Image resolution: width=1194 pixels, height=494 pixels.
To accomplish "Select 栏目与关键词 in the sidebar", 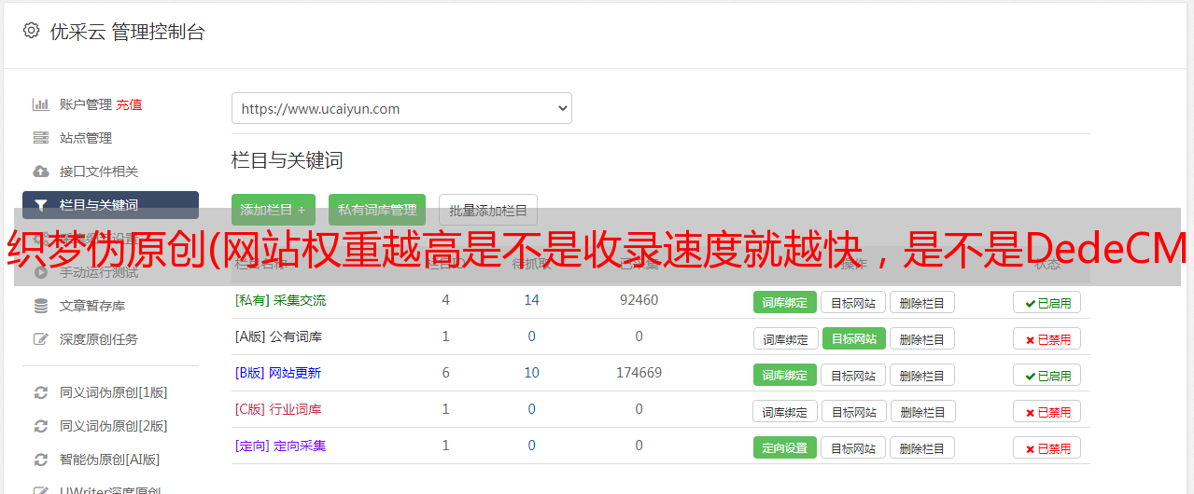I will coord(110,205).
